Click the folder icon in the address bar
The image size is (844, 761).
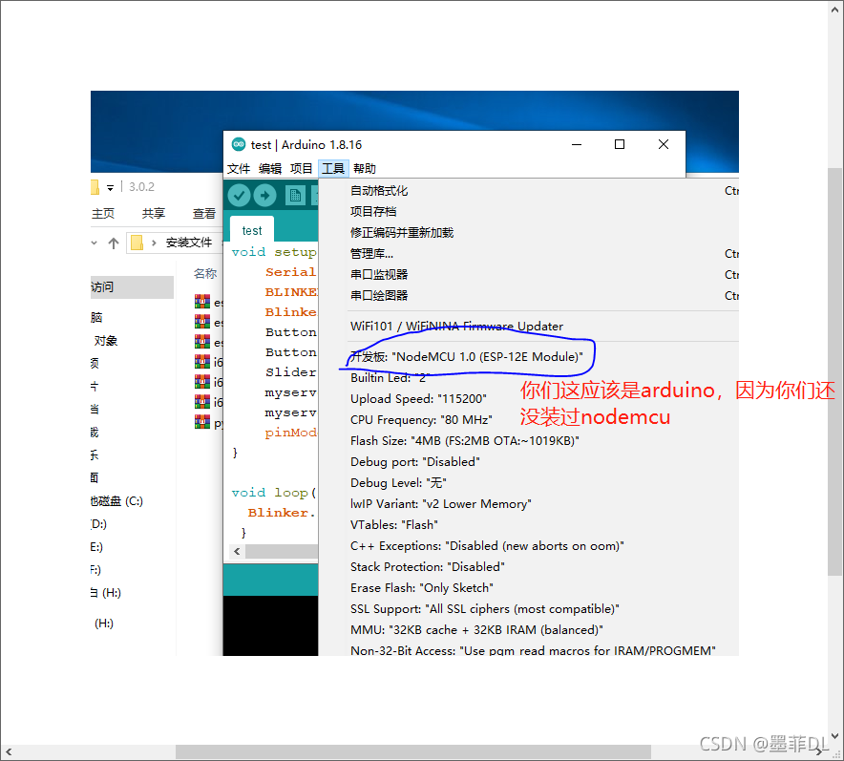tap(136, 242)
